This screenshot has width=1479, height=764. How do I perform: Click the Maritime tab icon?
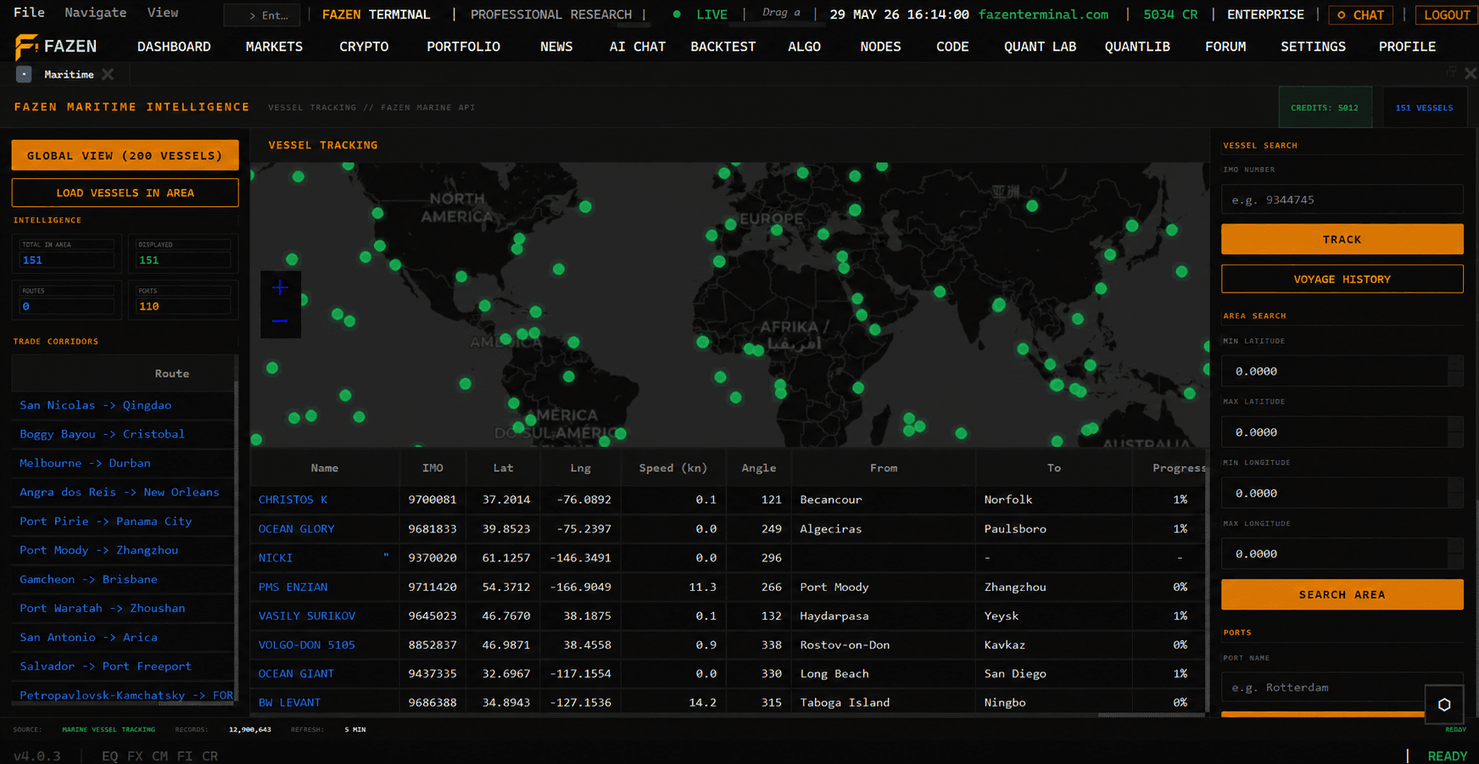click(24, 75)
